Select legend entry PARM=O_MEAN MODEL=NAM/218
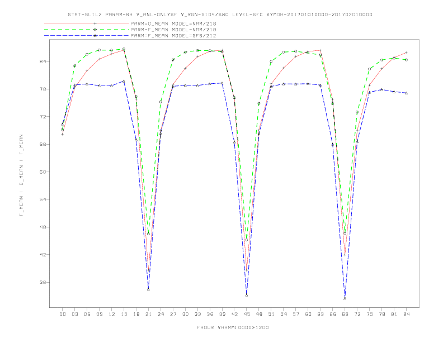The height and width of the screenshot is (342, 443). (173, 23)
